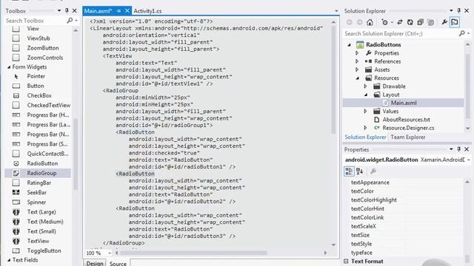Open editor tab list dropdown arrow
The width and height of the screenshot is (474, 266).
(x=336, y=11)
